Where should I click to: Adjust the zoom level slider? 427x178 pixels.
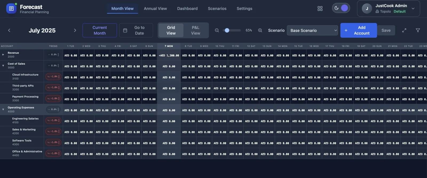227,30
